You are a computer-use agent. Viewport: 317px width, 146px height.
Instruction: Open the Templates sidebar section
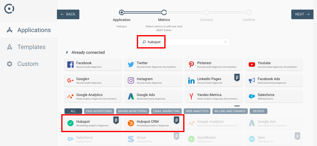tap(28, 47)
